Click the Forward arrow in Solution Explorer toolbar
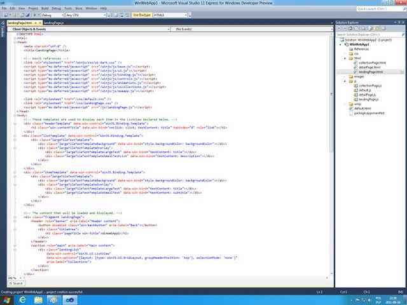 click(345, 28)
